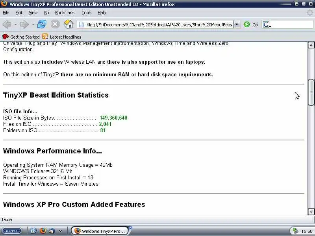Click the Operating System RAM Memory Usage line
Image resolution: width=315 pixels, height=236 pixels.
coord(58,165)
